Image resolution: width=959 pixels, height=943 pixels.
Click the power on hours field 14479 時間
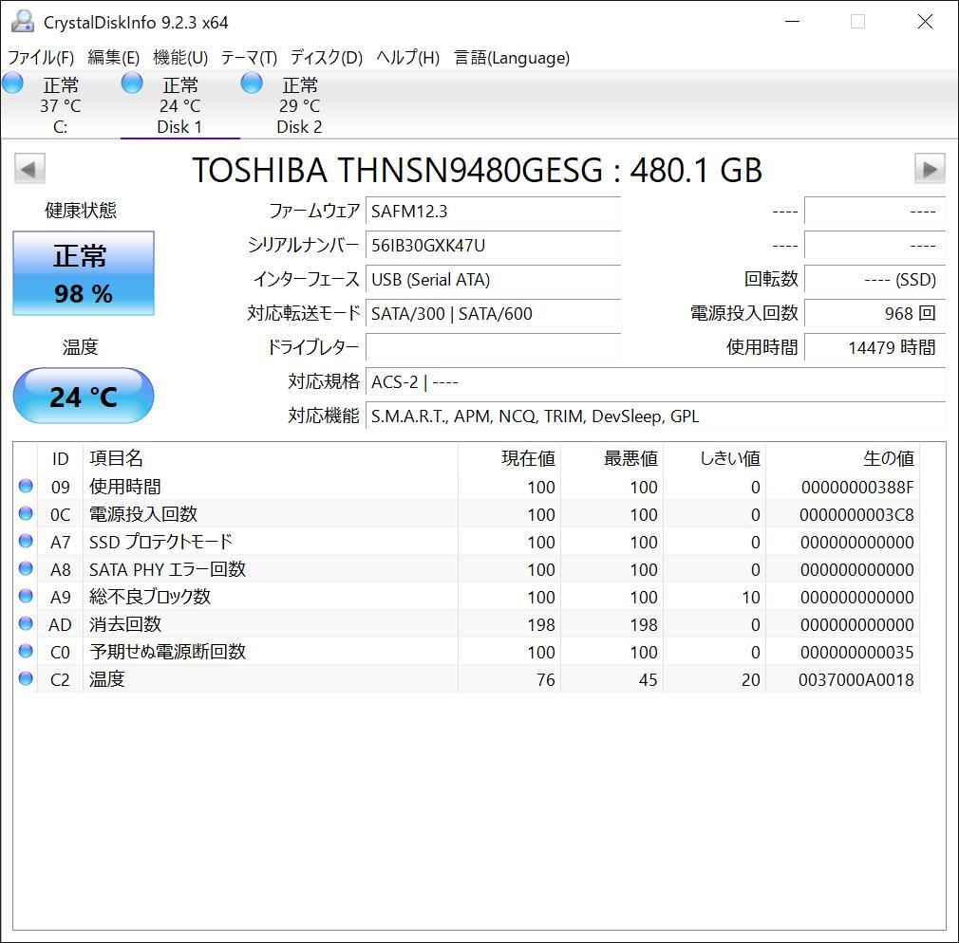[x=875, y=347]
